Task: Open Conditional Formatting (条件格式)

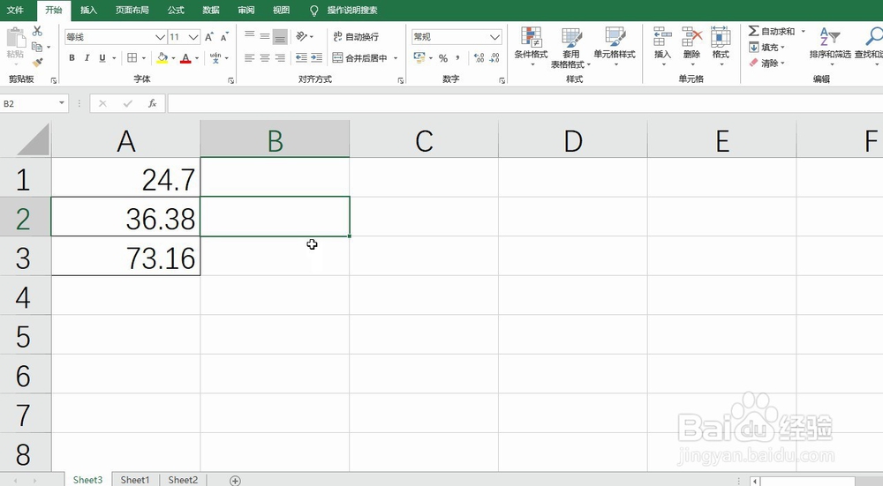Action: [531, 44]
